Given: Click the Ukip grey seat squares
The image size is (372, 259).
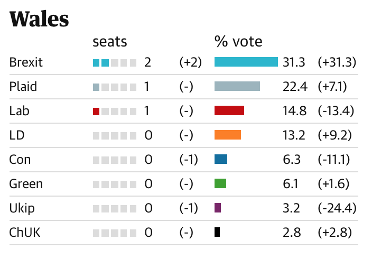Looking at the screenshot, I should tap(114, 208).
